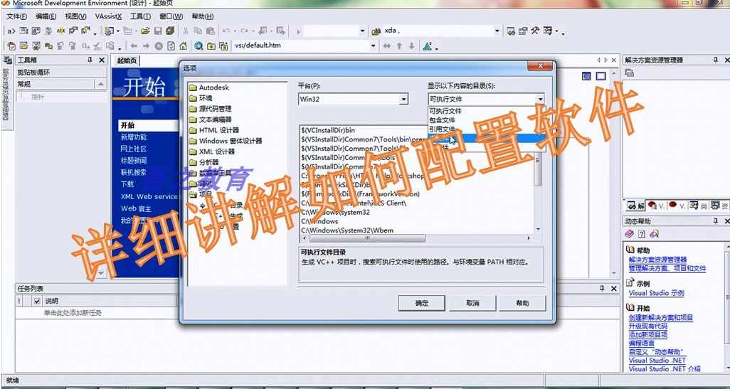Click the New Project toolbar icon
Viewport: 730px width, 389px height.
[x=109, y=31]
